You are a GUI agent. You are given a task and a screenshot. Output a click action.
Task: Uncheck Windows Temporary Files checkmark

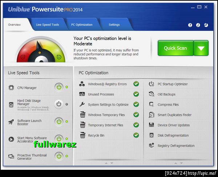(x=136, y=115)
